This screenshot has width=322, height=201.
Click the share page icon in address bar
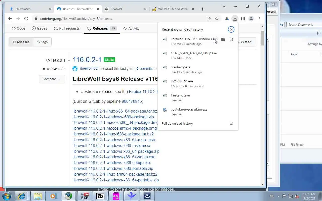point(209,19)
